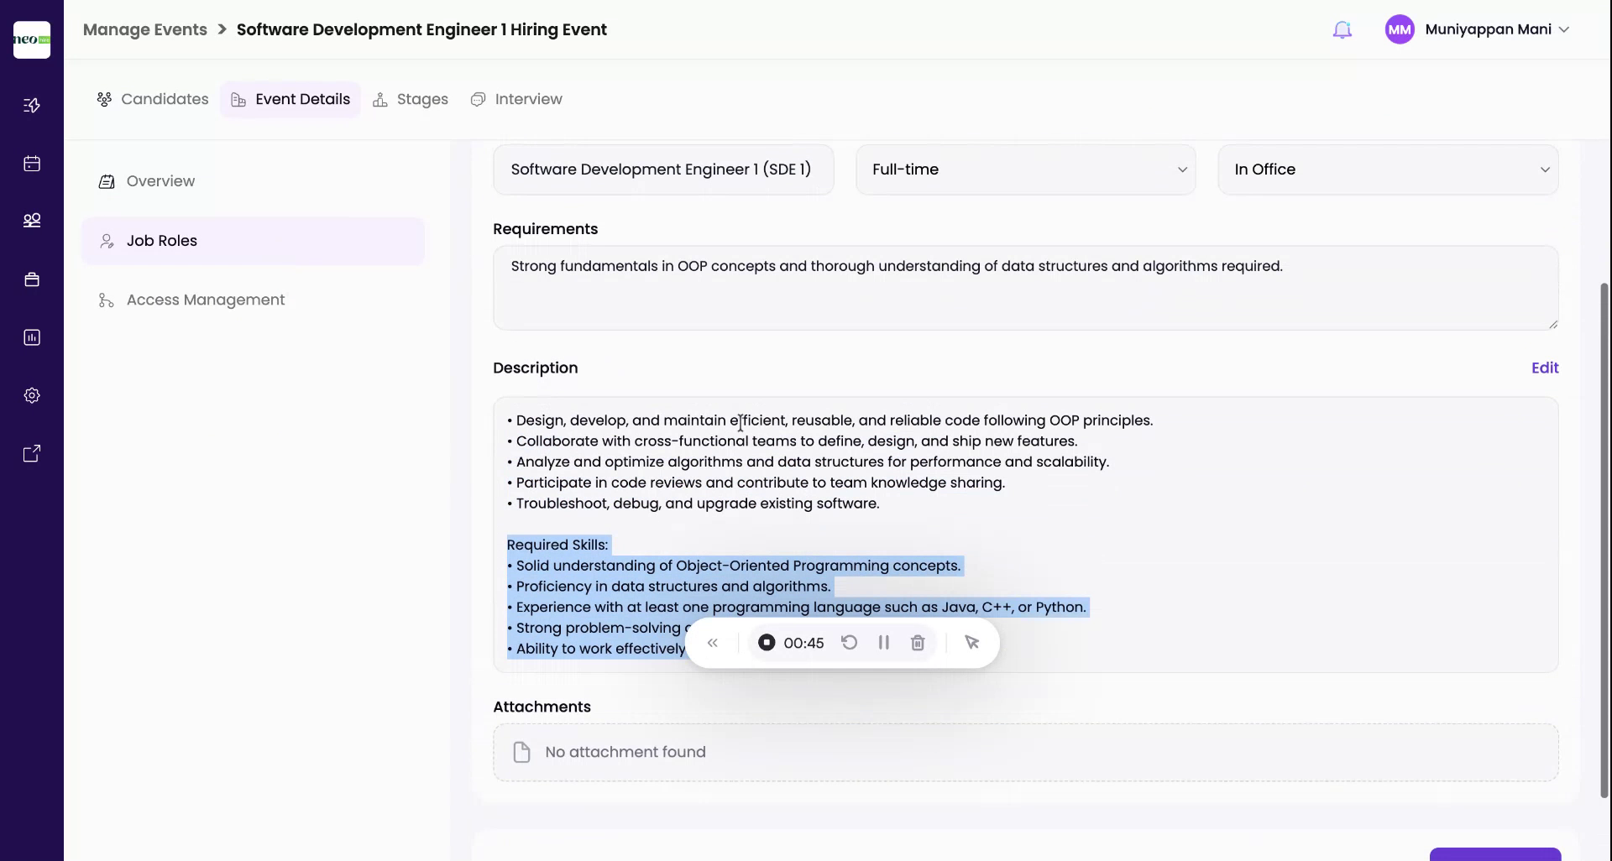Open the calendar icon in left sidebar
Image resolution: width=1612 pixels, height=861 pixels.
pos(32,164)
